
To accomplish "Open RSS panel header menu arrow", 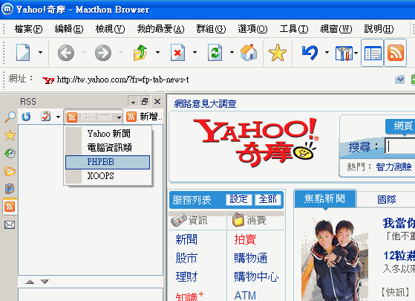I will [133, 102].
